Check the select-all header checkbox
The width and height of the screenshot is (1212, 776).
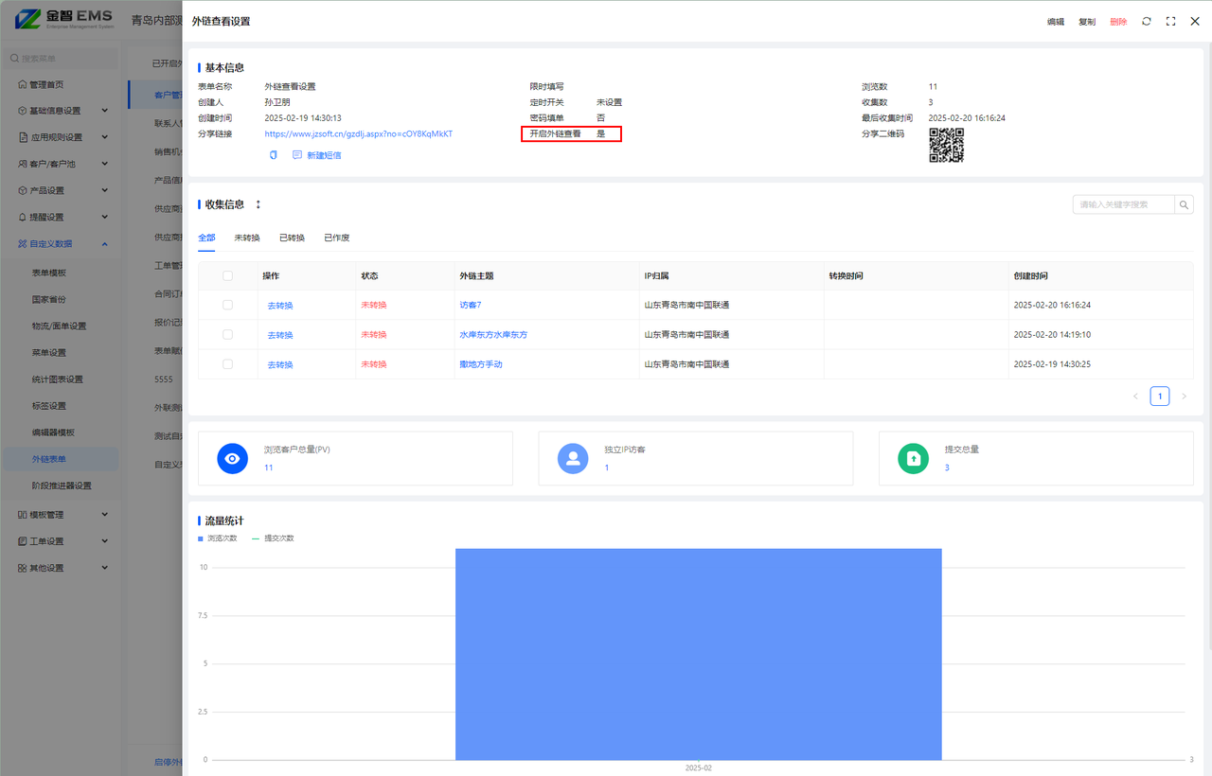[x=227, y=276]
